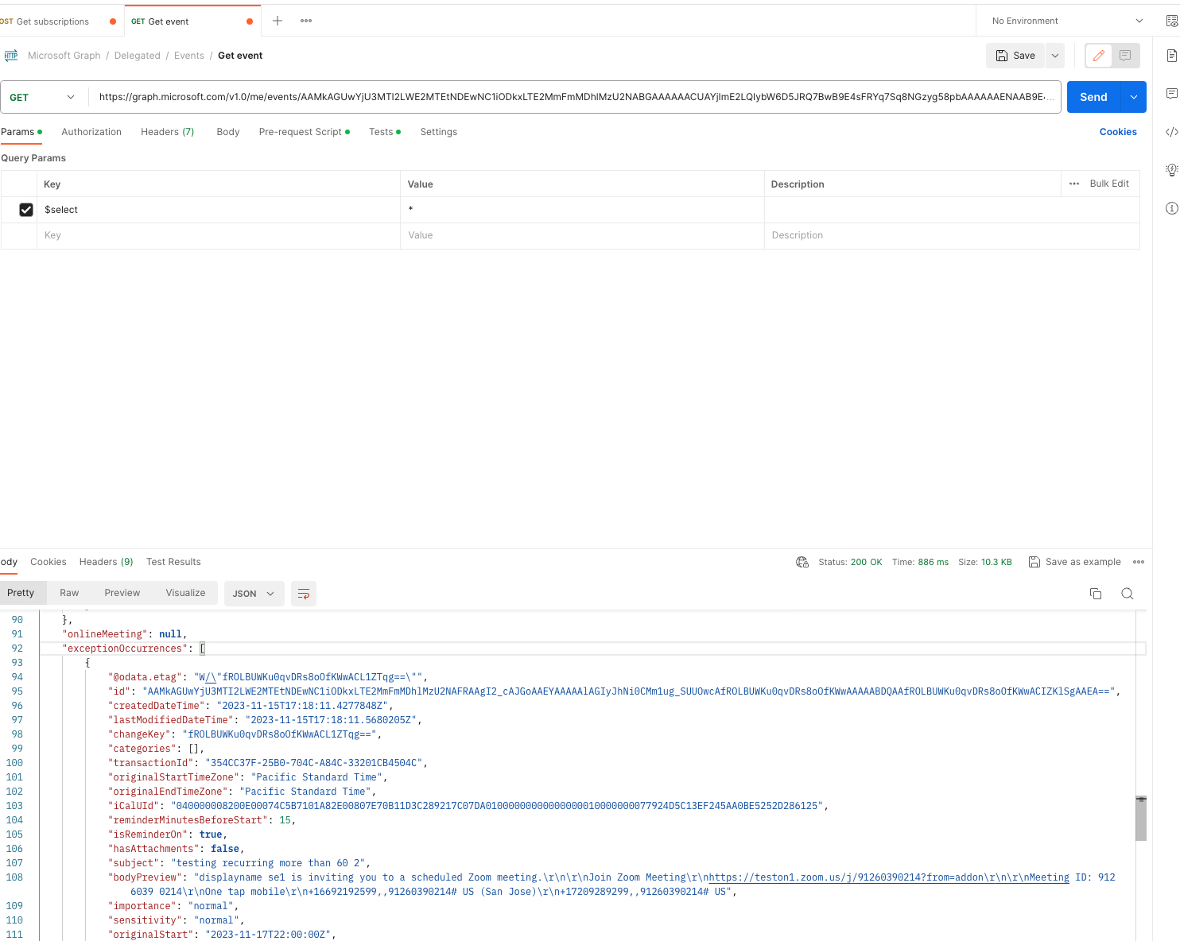Image resolution: width=1180 pixels, height=941 pixels.
Task: Click inside the request URL field
Action: [557, 97]
